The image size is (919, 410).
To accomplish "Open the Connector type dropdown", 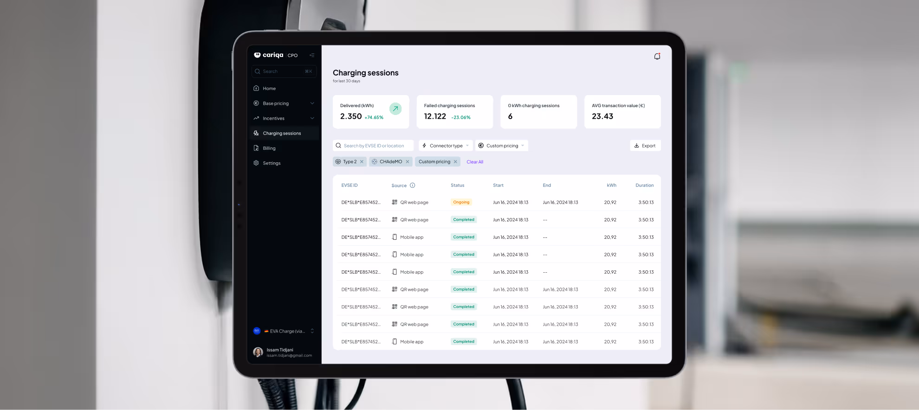I will (446, 146).
